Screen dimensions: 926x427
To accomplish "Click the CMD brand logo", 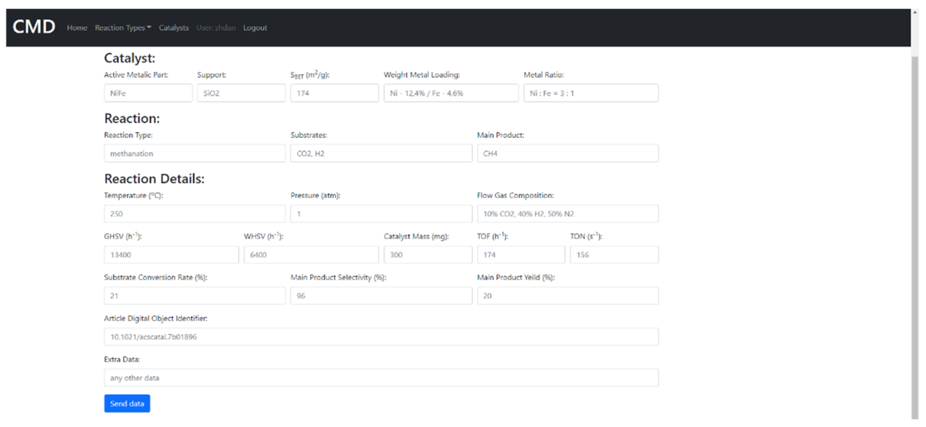I will (x=34, y=27).
